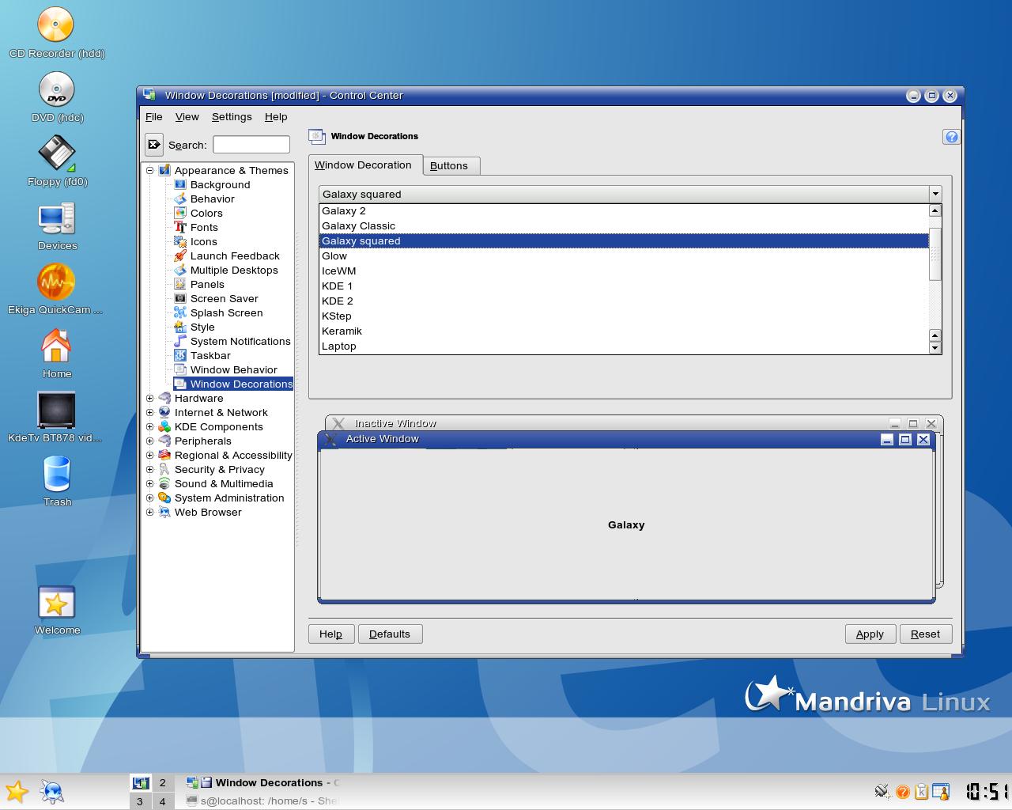Click the clear search icon beside Search
1012x810 pixels.
[154, 145]
